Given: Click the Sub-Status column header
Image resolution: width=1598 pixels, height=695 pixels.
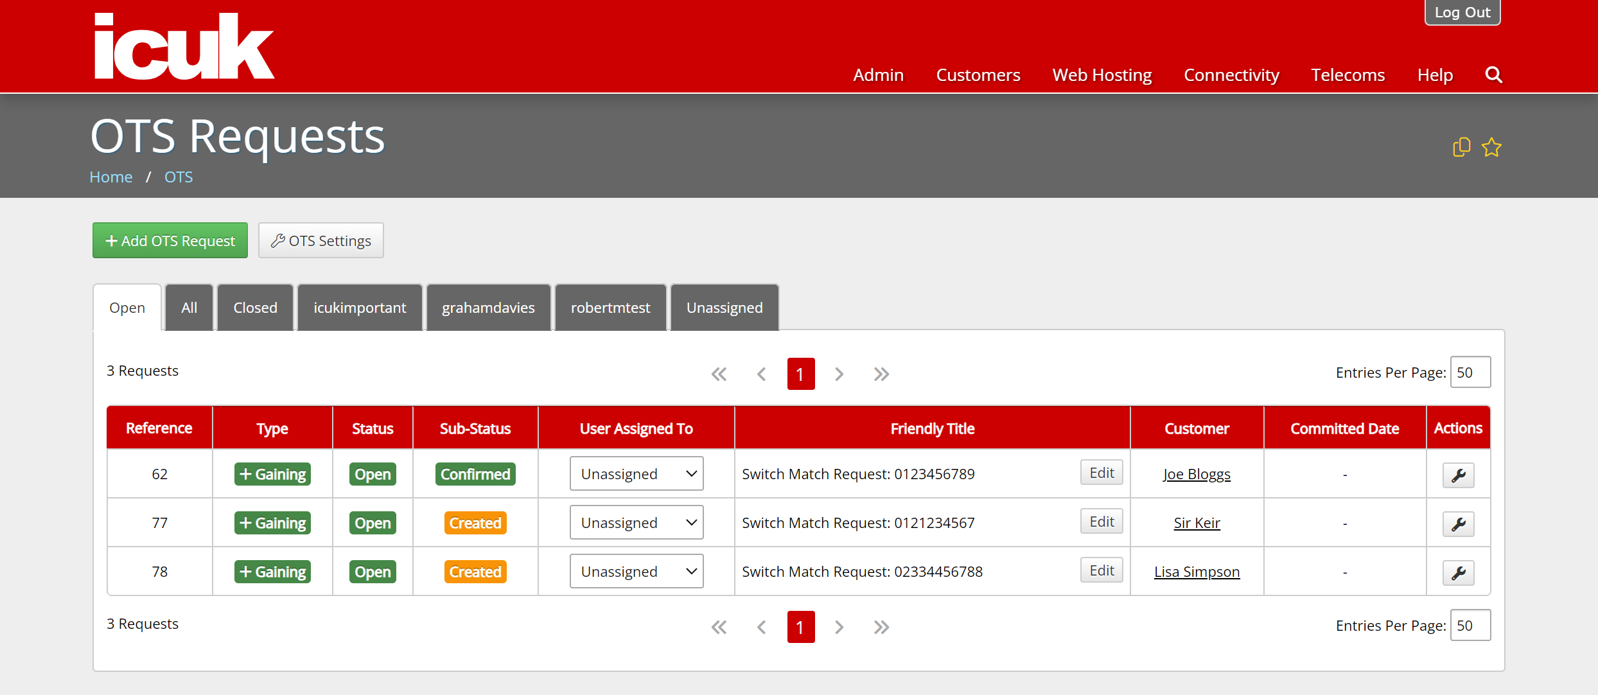Looking at the screenshot, I should [x=475, y=428].
